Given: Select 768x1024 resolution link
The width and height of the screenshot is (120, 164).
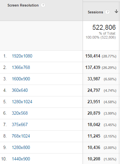Looking at the screenshot, I should click(21, 136).
